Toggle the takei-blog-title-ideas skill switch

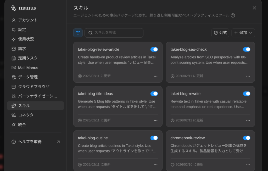tap(154, 94)
